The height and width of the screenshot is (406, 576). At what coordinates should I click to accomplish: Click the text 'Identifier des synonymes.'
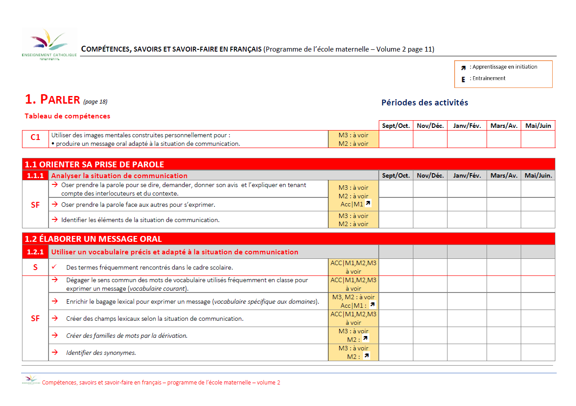tap(101, 353)
